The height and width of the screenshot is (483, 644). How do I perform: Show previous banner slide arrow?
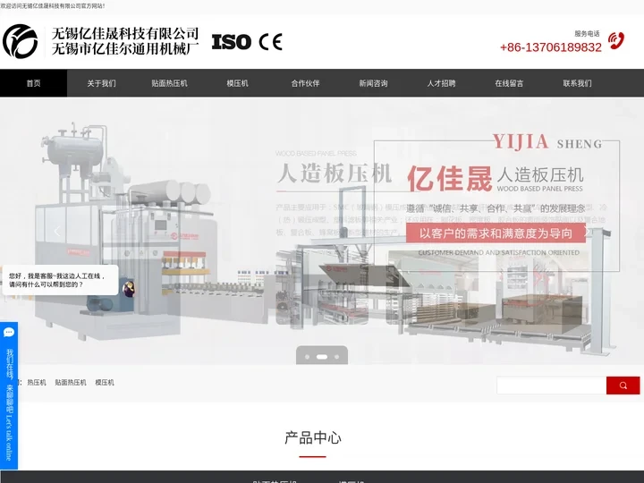click(56, 232)
